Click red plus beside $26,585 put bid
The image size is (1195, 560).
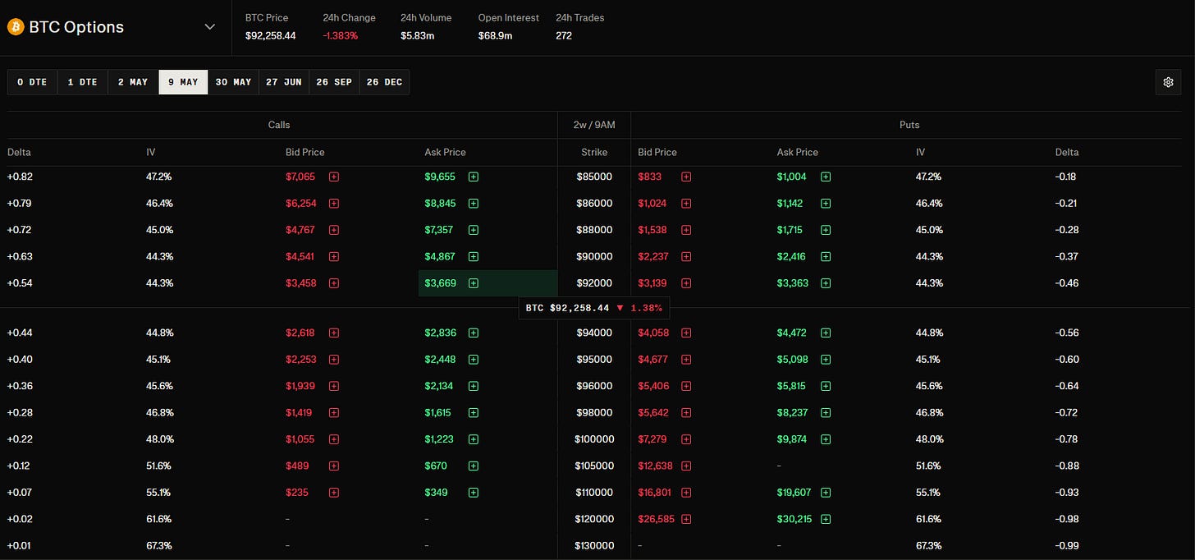686,519
